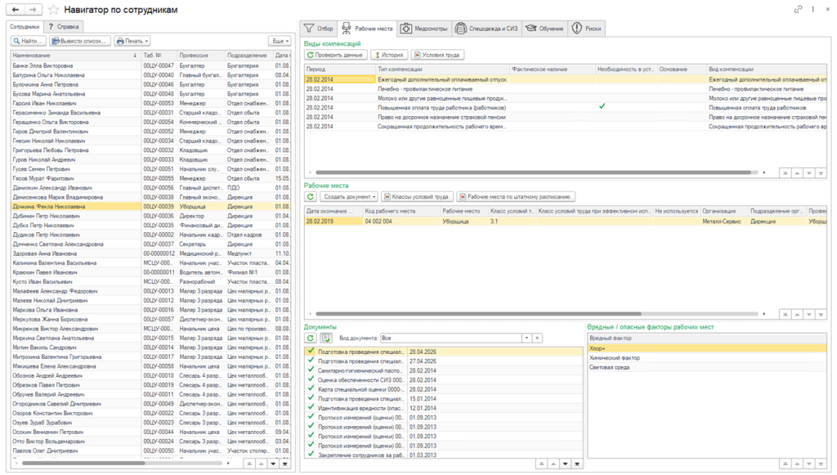837x475 pixels.
Task: Click the back navigation arrow
Action: 16,10
